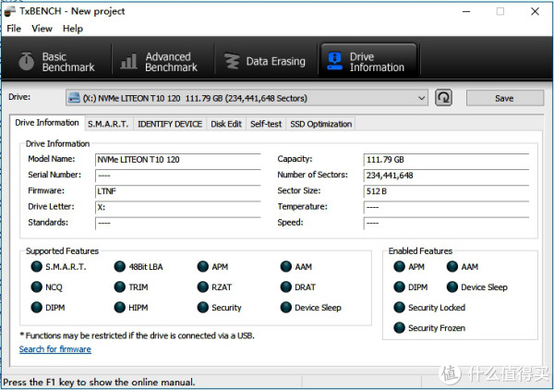The height and width of the screenshot is (390, 554).
Task: Click the Capacity field showing 111.79 GB
Action: pyautogui.click(x=446, y=160)
